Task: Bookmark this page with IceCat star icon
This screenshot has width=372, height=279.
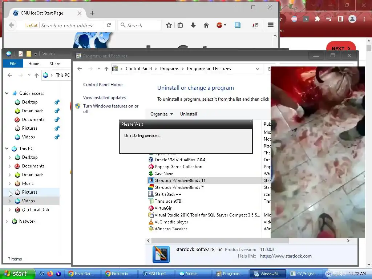Action: point(169,25)
